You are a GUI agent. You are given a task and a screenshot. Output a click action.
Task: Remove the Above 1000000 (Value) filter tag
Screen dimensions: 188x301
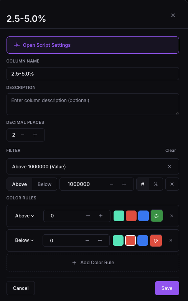(x=169, y=166)
